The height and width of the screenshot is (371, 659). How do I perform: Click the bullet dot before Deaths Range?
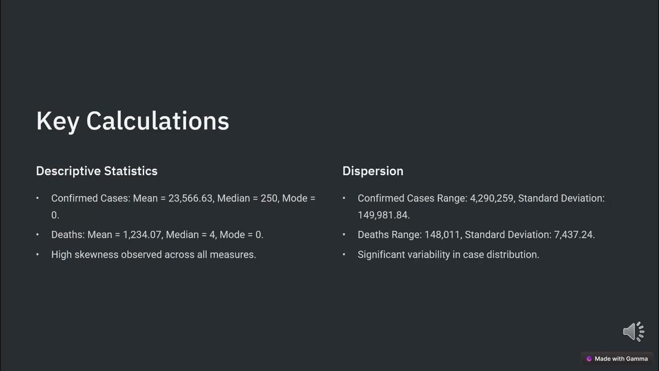pyautogui.click(x=344, y=234)
